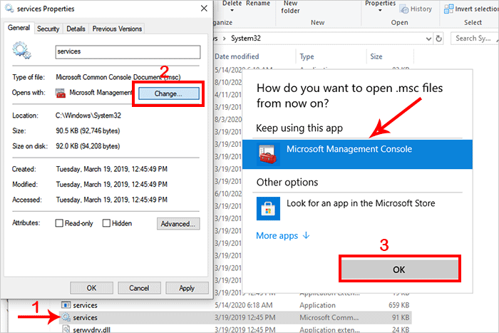The height and width of the screenshot is (333, 499).
Task: Close the services Properties dialog
Action: pyautogui.click(x=204, y=9)
